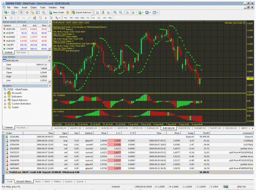
Task: Select the Equidistant Channel tool
Action: pyautogui.click(x=35, y=18)
